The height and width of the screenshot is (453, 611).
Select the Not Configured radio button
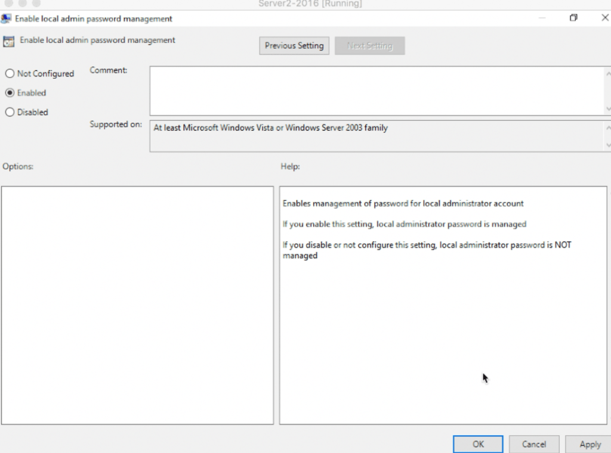pos(9,73)
